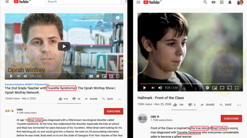Open OWN channel avatar
The height and width of the screenshot is (138, 247).
pos(9,111)
